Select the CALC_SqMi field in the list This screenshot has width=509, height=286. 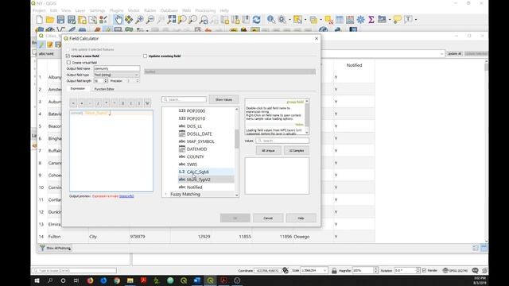198,172
